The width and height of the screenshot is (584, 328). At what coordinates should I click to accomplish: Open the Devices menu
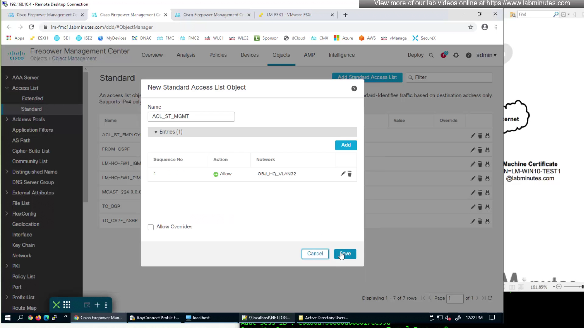[x=249, y=55]
